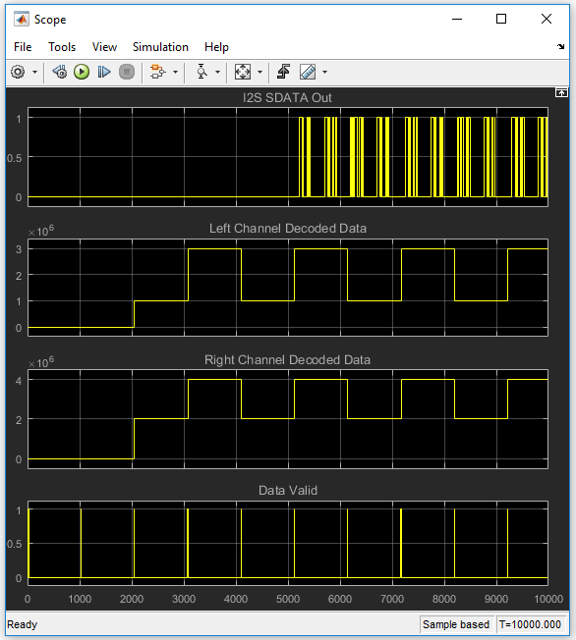Toggle Cursor Measurements ruler icon
The height and width of the screenshot is (640, 576).
click(308, 73)
